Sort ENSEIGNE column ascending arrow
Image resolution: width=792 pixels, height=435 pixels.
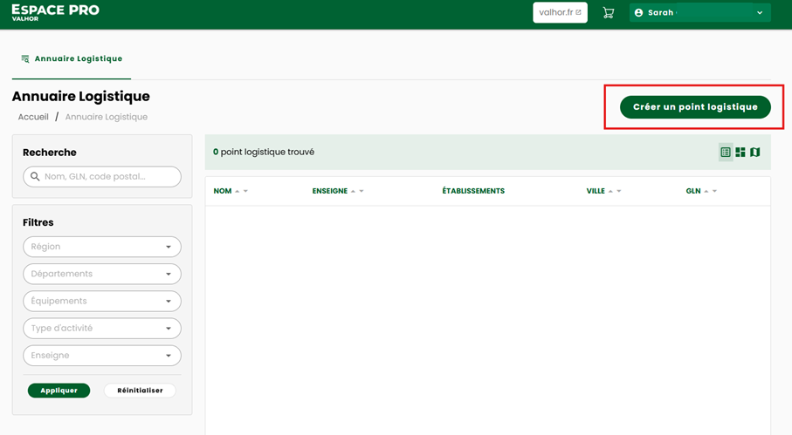pyautogui.click(x=353, y=191)
